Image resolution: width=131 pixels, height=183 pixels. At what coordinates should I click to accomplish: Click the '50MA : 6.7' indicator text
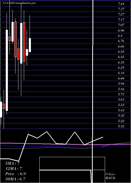tap(15, 179)
